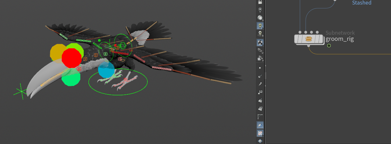
Task: Select the green ellipse control around feet
Action: coord(118,81)
